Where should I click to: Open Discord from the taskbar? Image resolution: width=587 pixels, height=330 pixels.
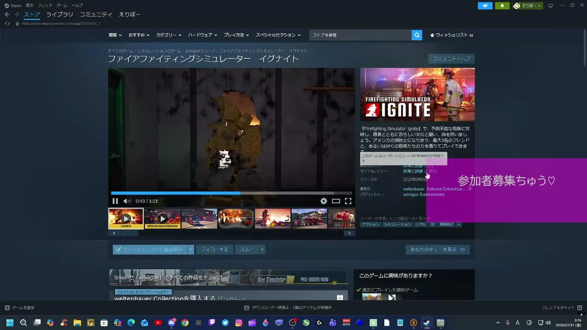(x=172, y=323)
